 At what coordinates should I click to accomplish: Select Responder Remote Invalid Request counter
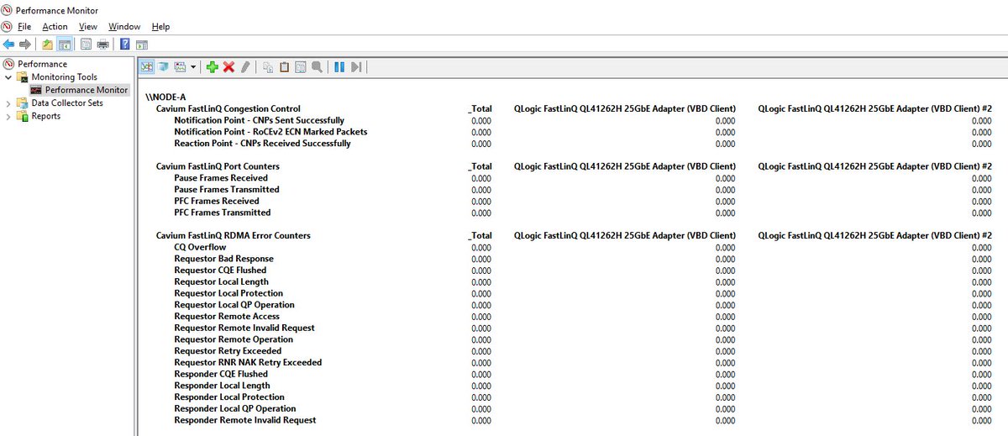(245, 420)
